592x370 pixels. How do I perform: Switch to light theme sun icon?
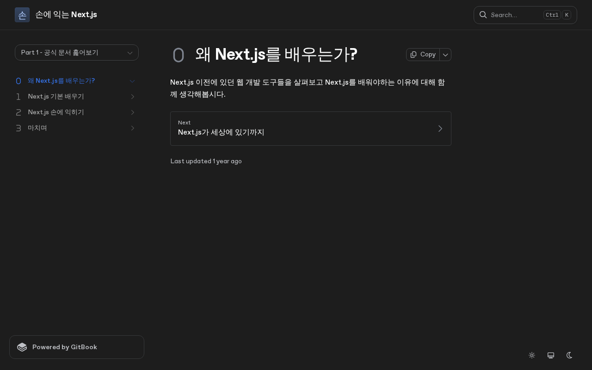(x=532, y=355)
